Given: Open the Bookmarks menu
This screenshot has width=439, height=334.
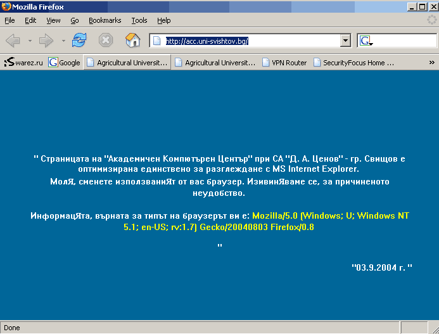Looking at the screenshot, I should (105, 20).
